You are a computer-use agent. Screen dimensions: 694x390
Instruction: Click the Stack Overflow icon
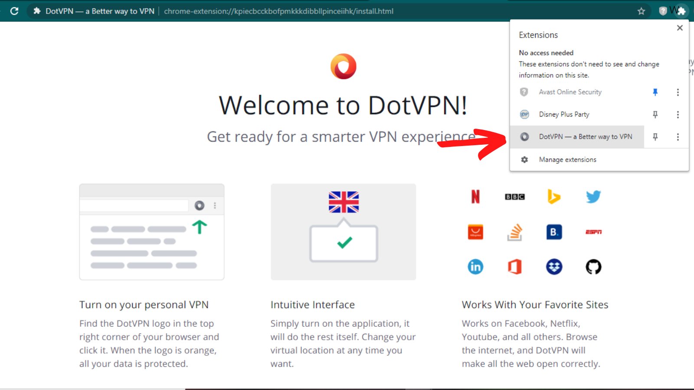pyautogui.click(x=515, y=232)
